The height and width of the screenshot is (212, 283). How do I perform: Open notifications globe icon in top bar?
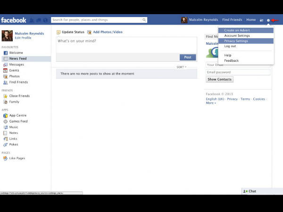click(45, 20)
